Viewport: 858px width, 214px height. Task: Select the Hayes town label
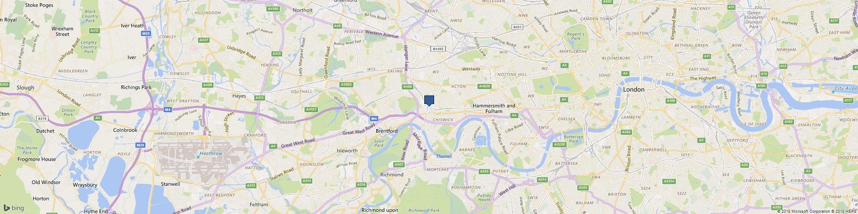[x=239, y=96]
